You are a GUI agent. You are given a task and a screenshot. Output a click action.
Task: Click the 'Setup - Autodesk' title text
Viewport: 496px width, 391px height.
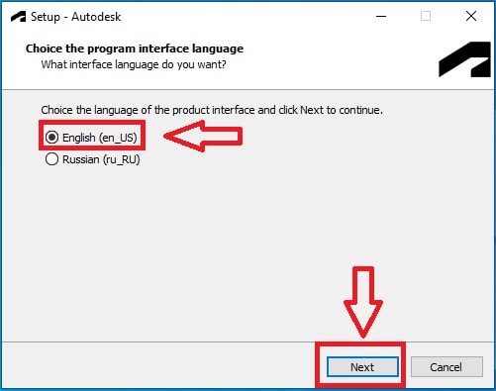76,17
